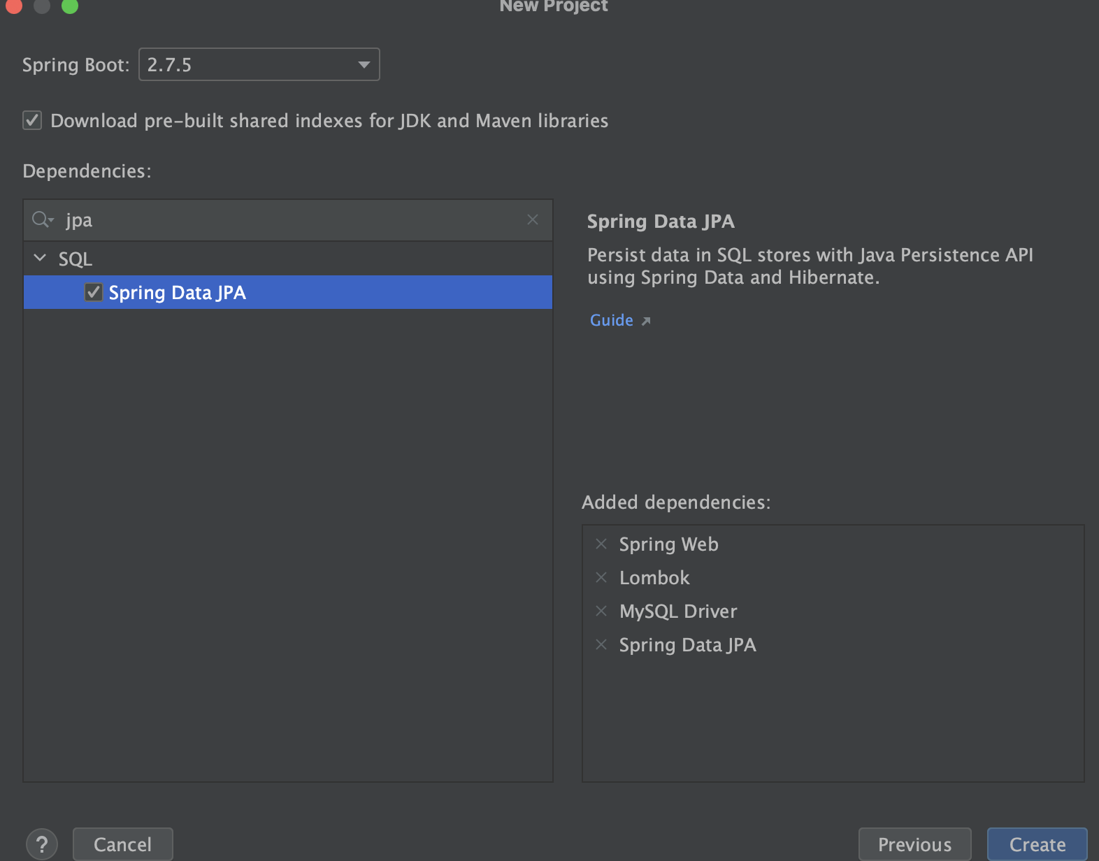Select MySQL Driver in added dependencies list
This screenshot has height=861, width=1099.
(x=678, y=612)
